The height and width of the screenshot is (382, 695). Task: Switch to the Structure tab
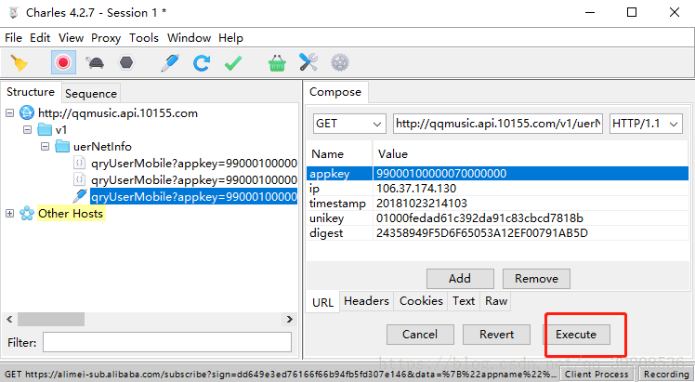[31, 92]
